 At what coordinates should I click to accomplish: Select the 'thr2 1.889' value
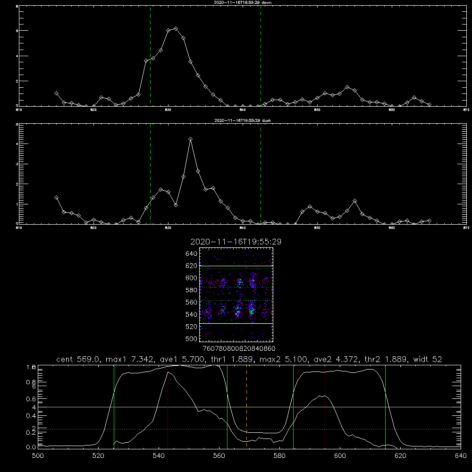click(x=387, y=359)
